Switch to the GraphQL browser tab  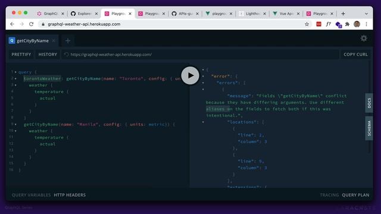tap(50, 14)
